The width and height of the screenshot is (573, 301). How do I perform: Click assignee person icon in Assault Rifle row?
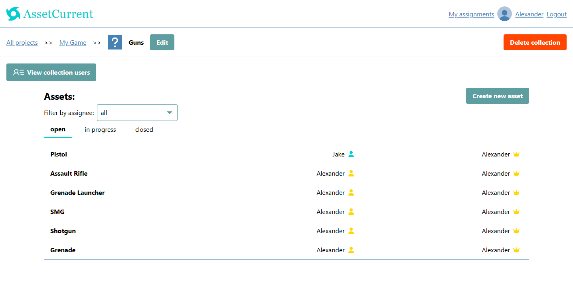351,173
